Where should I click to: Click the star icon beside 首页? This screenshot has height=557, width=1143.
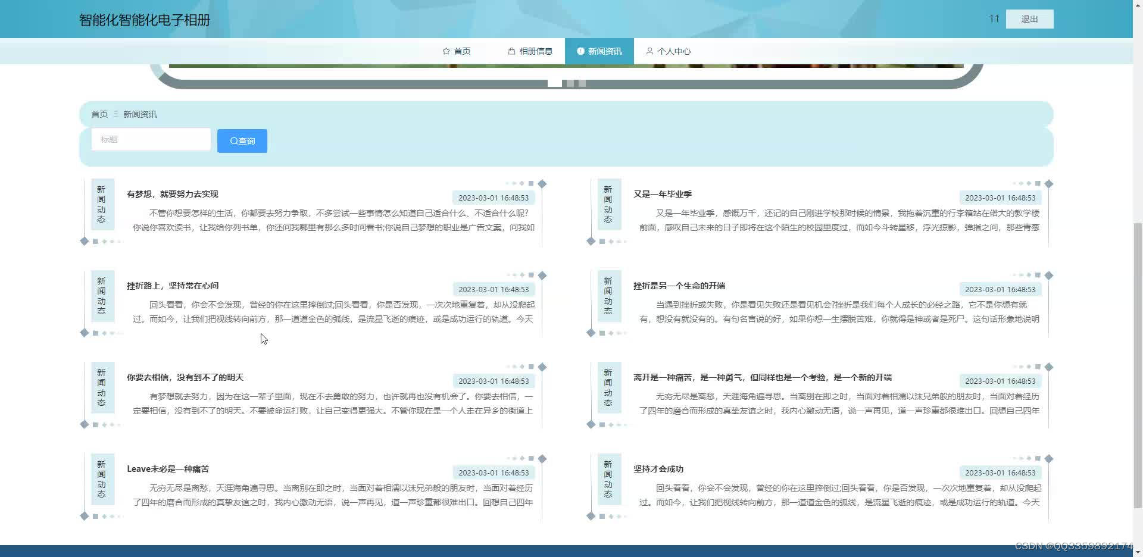click(x=446, y=51)
